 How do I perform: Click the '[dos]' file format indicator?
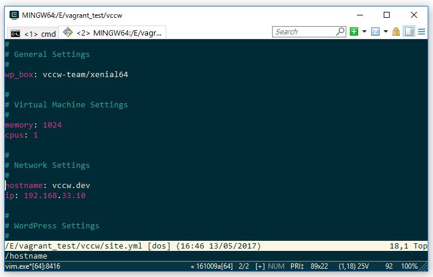(x=159, y=246)
